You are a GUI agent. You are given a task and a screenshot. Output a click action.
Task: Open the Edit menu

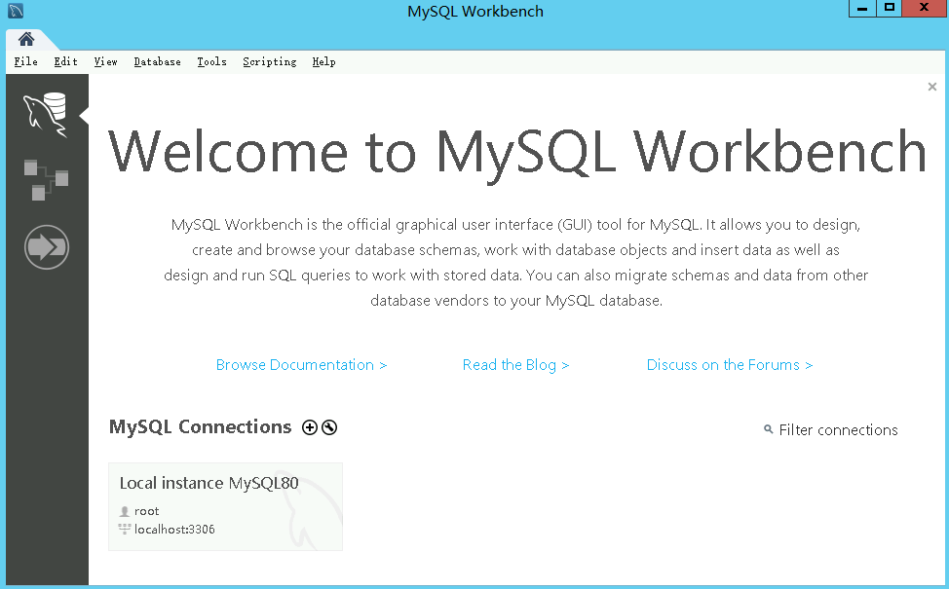click(x=65, y=61)
